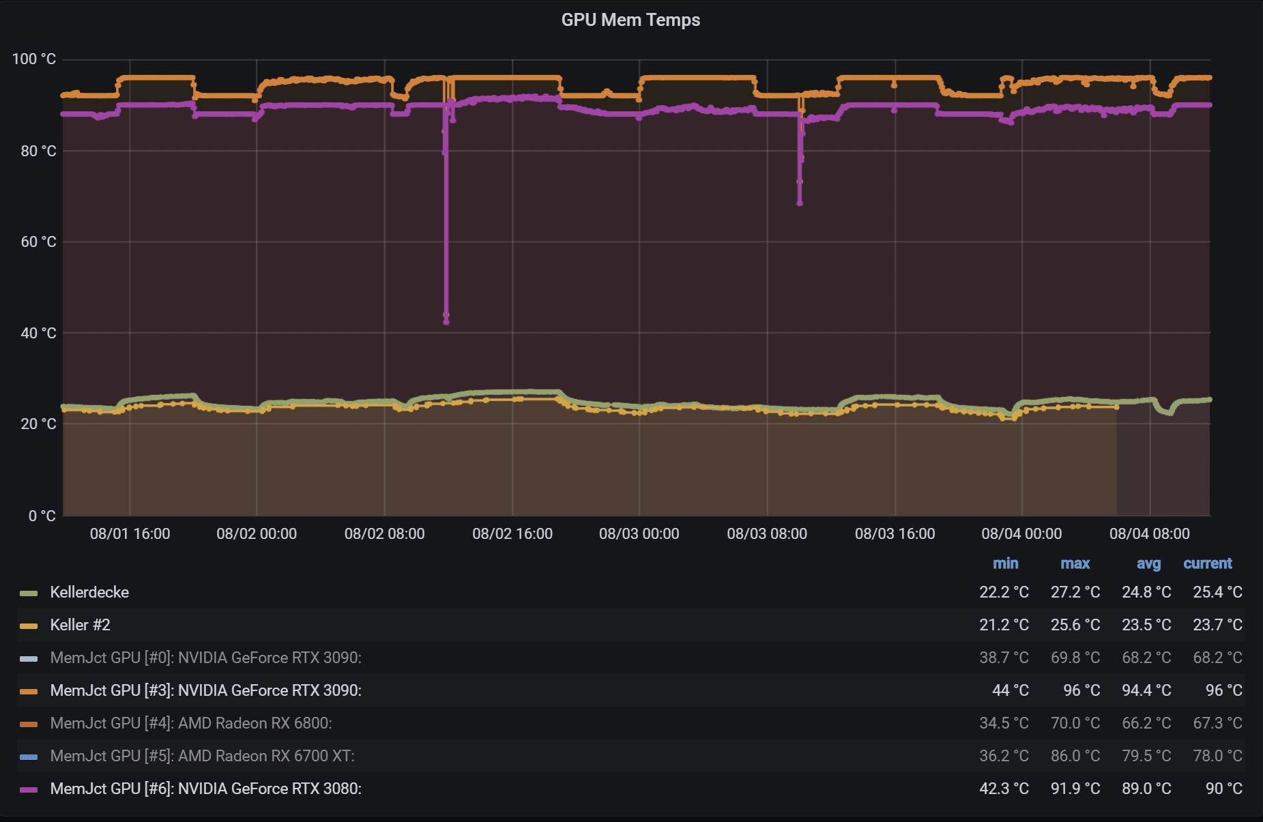Sort the legend by the max column
This screenshot has height=822, width=1263.
[x=1075, y=563]
